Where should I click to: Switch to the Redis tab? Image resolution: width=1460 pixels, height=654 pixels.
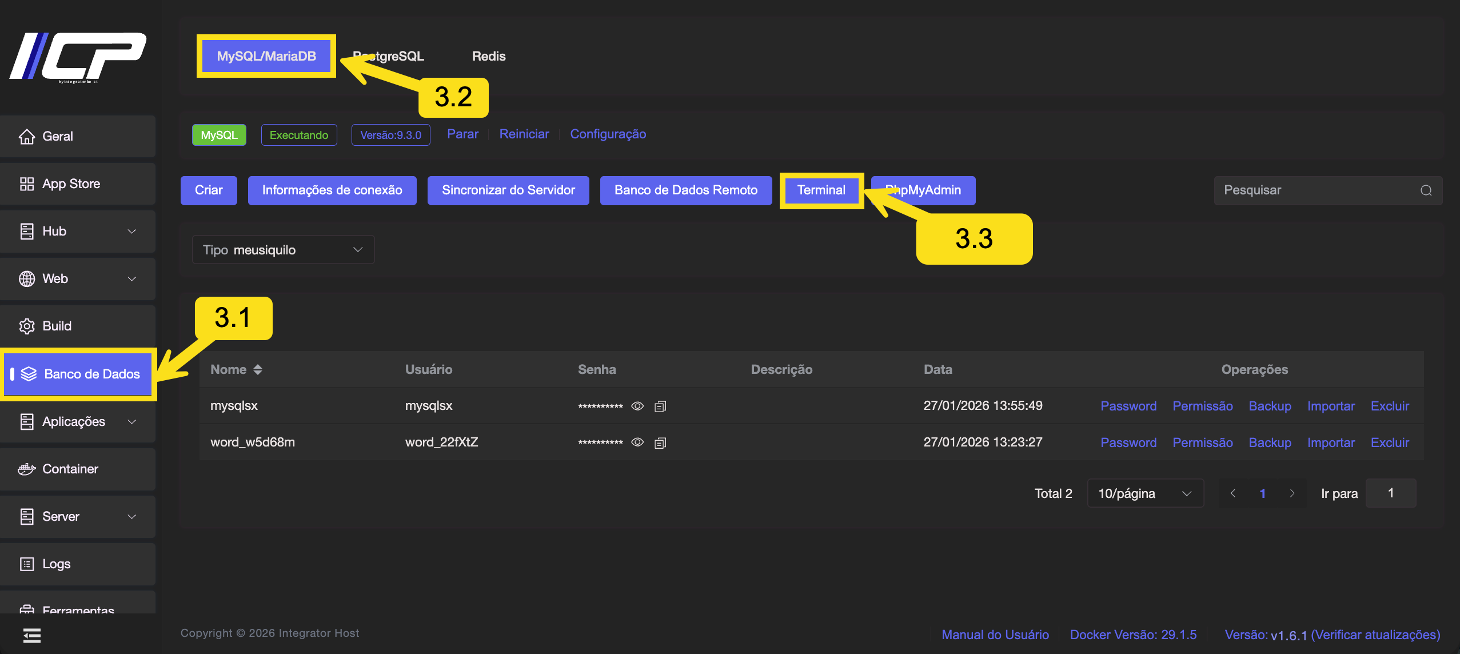tap(489, 57)
